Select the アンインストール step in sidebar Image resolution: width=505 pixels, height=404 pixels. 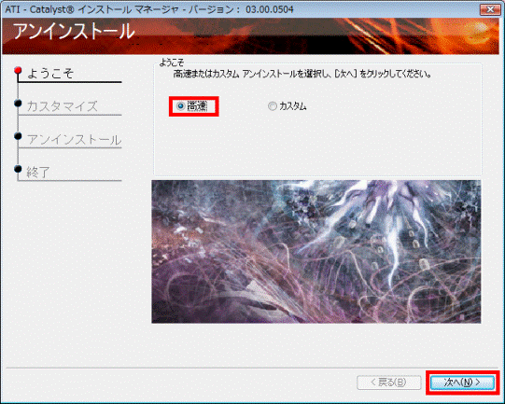click(x=74, y=140)
